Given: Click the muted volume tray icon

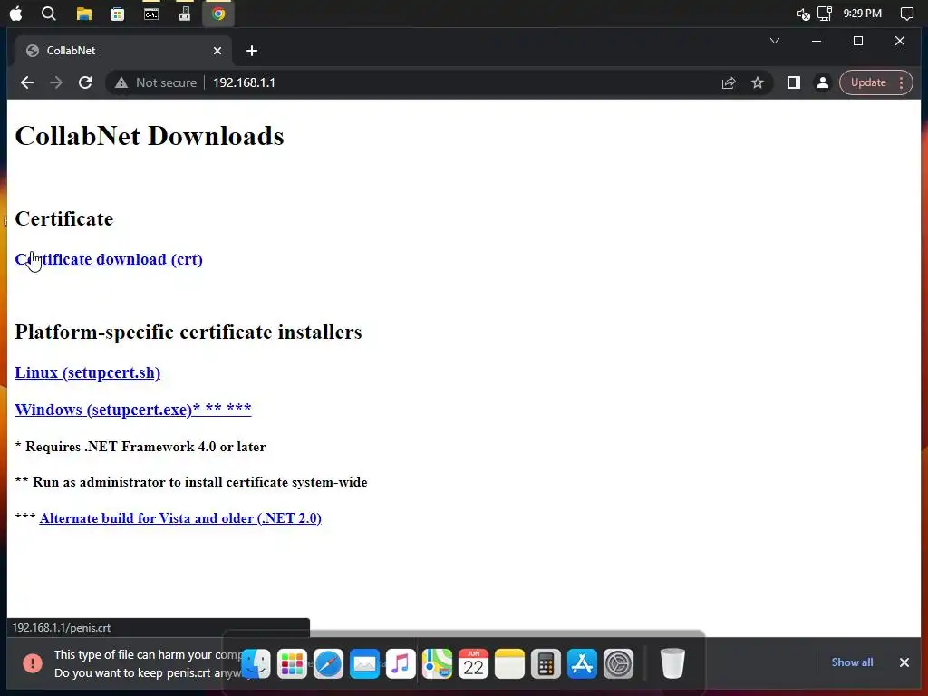Looking at the screenshot, I should point(803,14).
